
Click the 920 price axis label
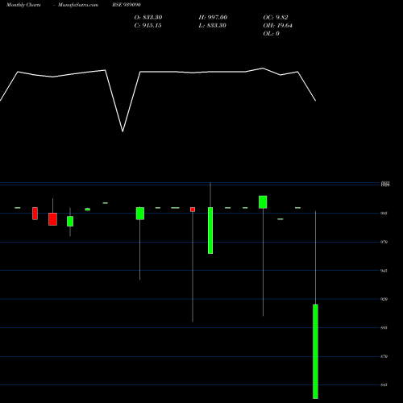coord(384,299)
